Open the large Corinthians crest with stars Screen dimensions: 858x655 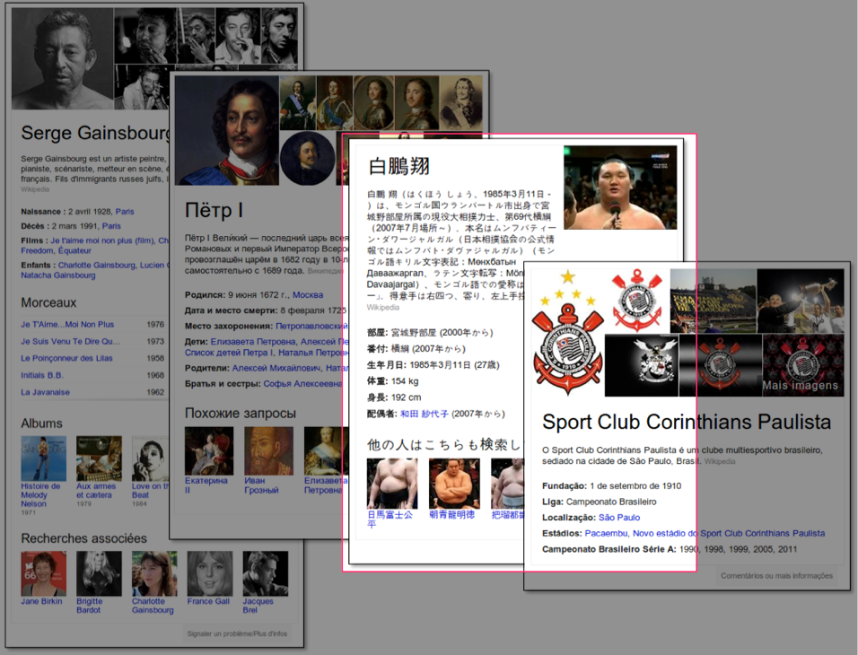tap(568, 332)
